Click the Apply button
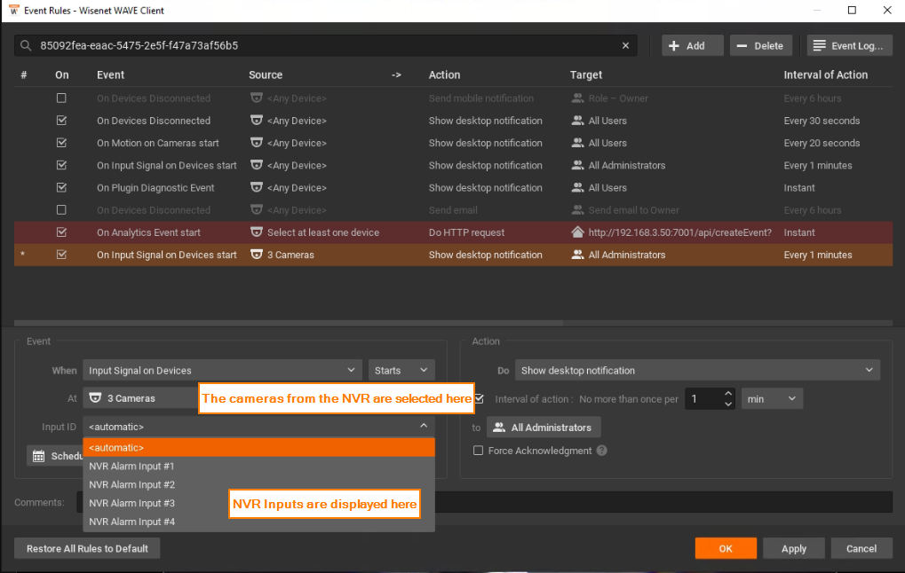 click(794, 548)
